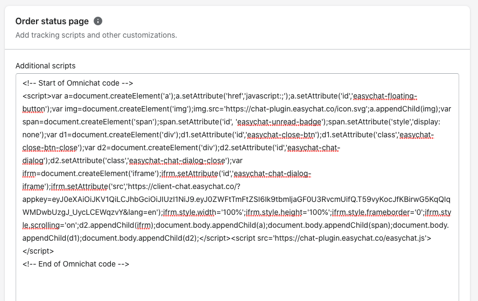This screenshot has width=478, height=301.
Task: Click the 'Add tracking scripts and other customizations' text
Action: click(96, 35)
